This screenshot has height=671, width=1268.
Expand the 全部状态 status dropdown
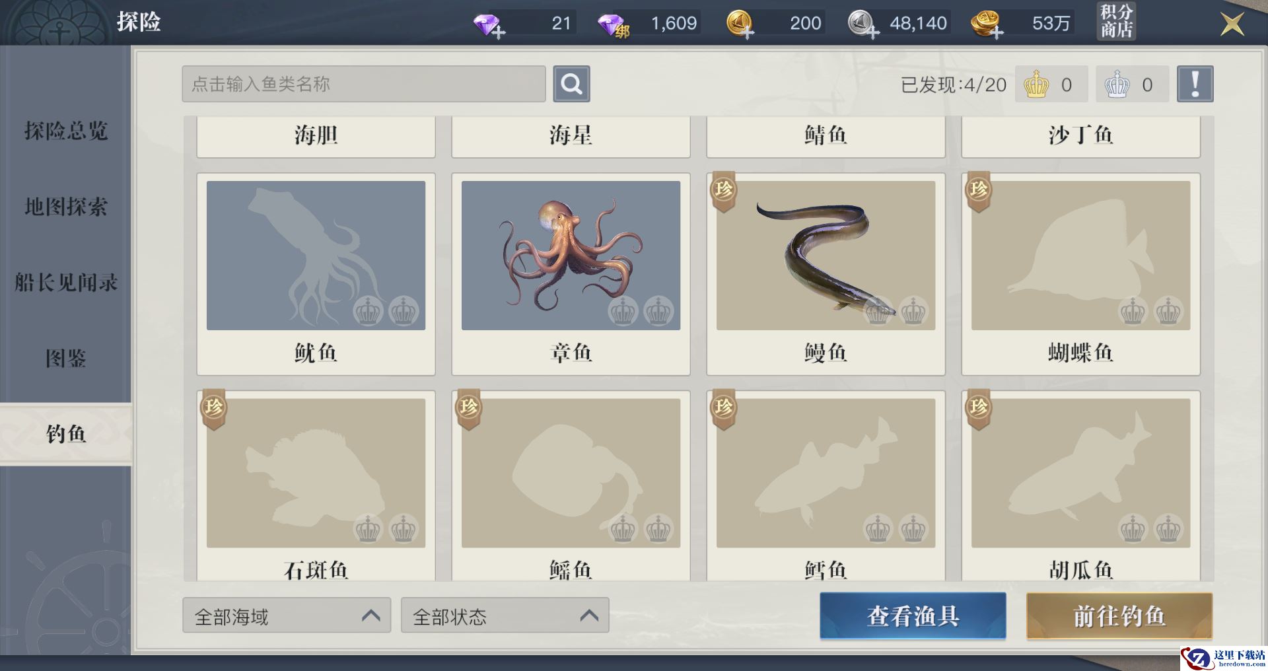(x=505, y=616)
